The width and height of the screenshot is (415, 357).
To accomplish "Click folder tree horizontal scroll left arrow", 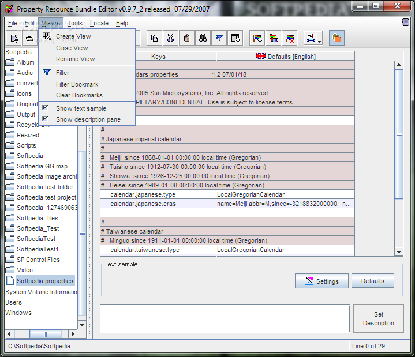I will 10,334.
